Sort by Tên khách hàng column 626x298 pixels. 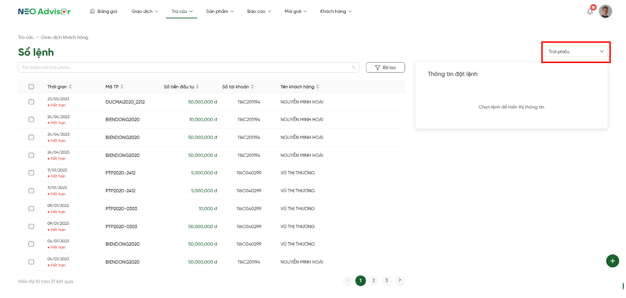click(x=318, y=87)
